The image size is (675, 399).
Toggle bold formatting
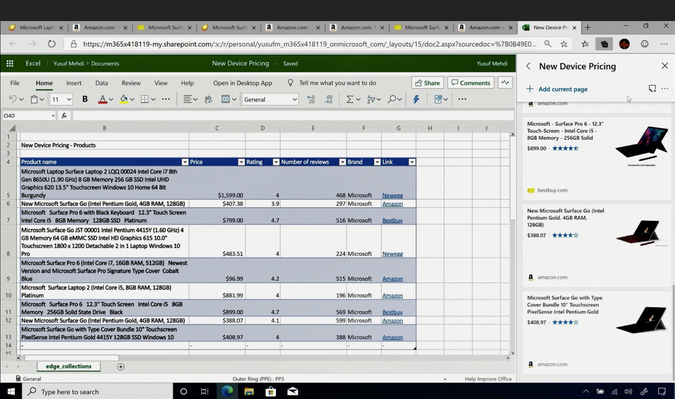point(85,99)
